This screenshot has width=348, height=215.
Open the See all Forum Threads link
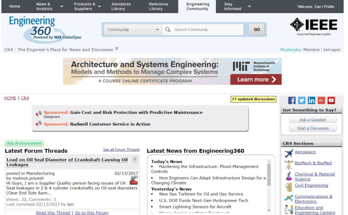122,150
